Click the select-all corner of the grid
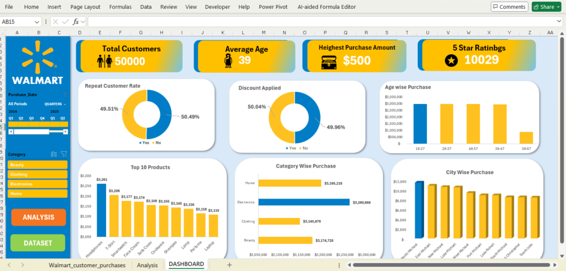The image size is (566, 271). (3, 33)
